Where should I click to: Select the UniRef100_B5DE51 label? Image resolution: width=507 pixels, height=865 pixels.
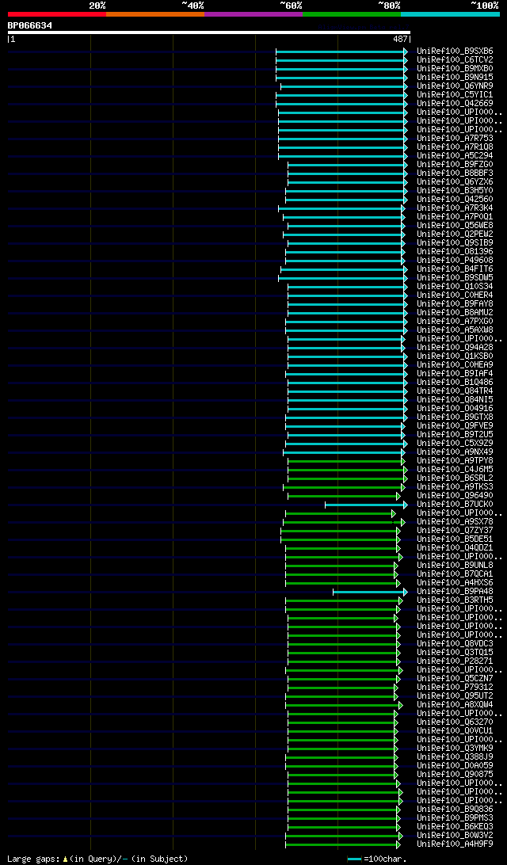tap(456, 539)
